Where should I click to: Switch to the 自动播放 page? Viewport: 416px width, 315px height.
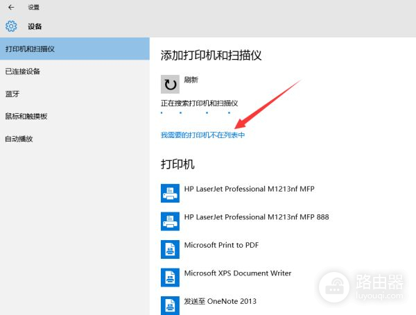click(x=19, y=139)
